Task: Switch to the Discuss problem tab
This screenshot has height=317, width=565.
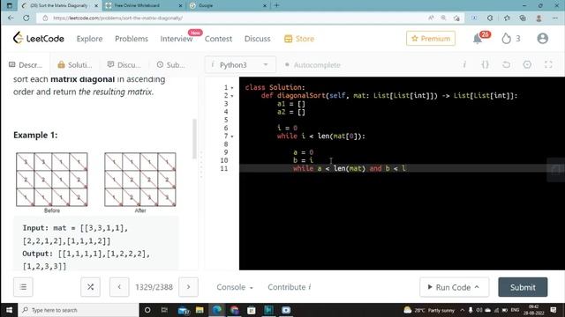Action: tap(124, 64)
